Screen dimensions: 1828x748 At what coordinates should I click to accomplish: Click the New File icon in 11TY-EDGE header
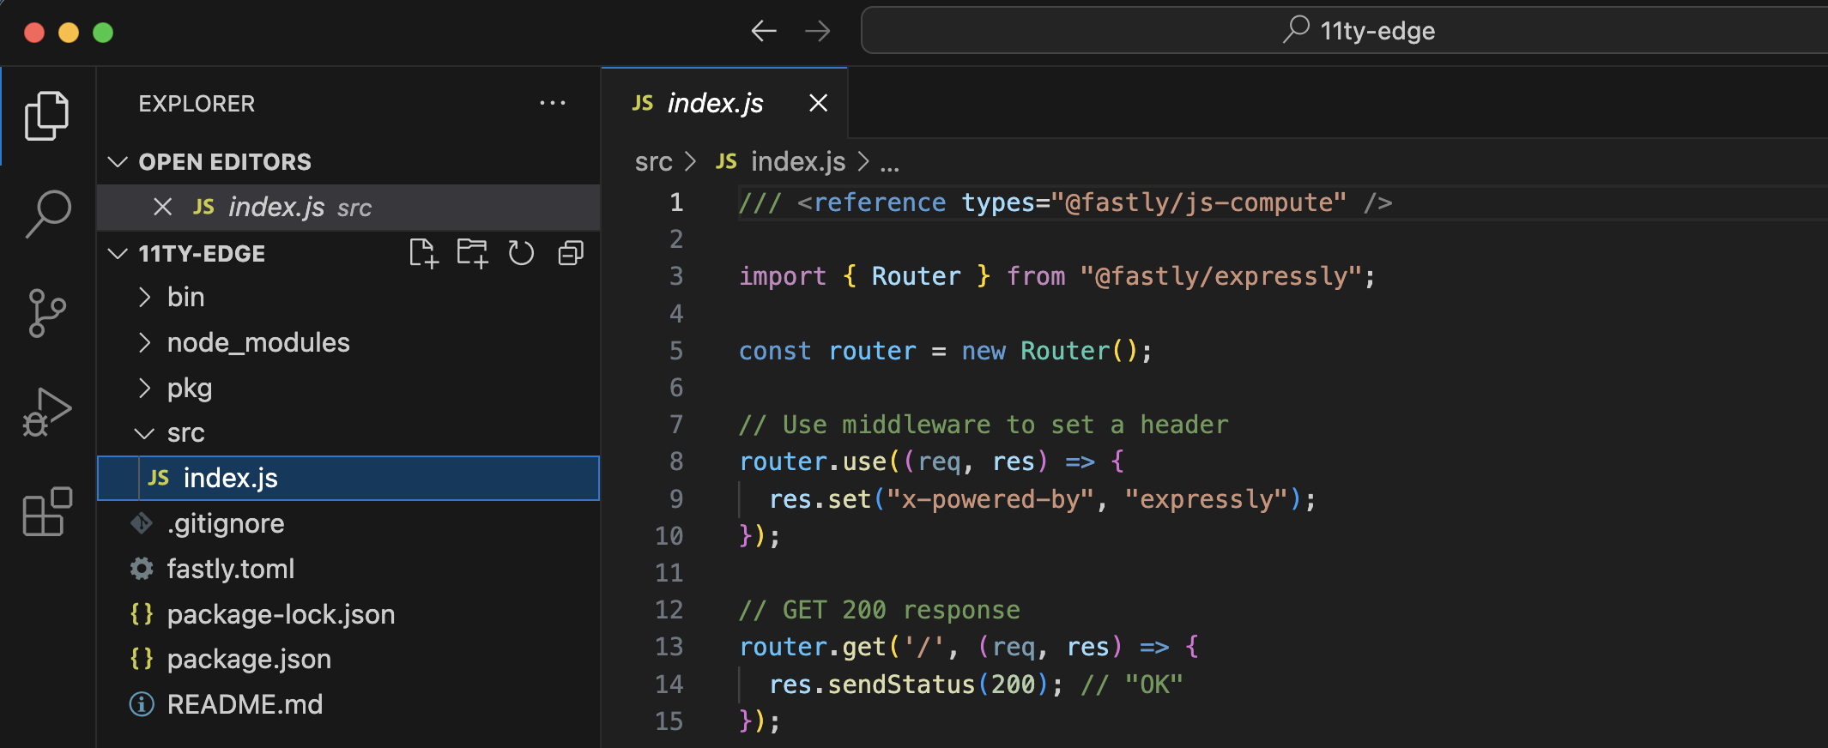[423, 253]
